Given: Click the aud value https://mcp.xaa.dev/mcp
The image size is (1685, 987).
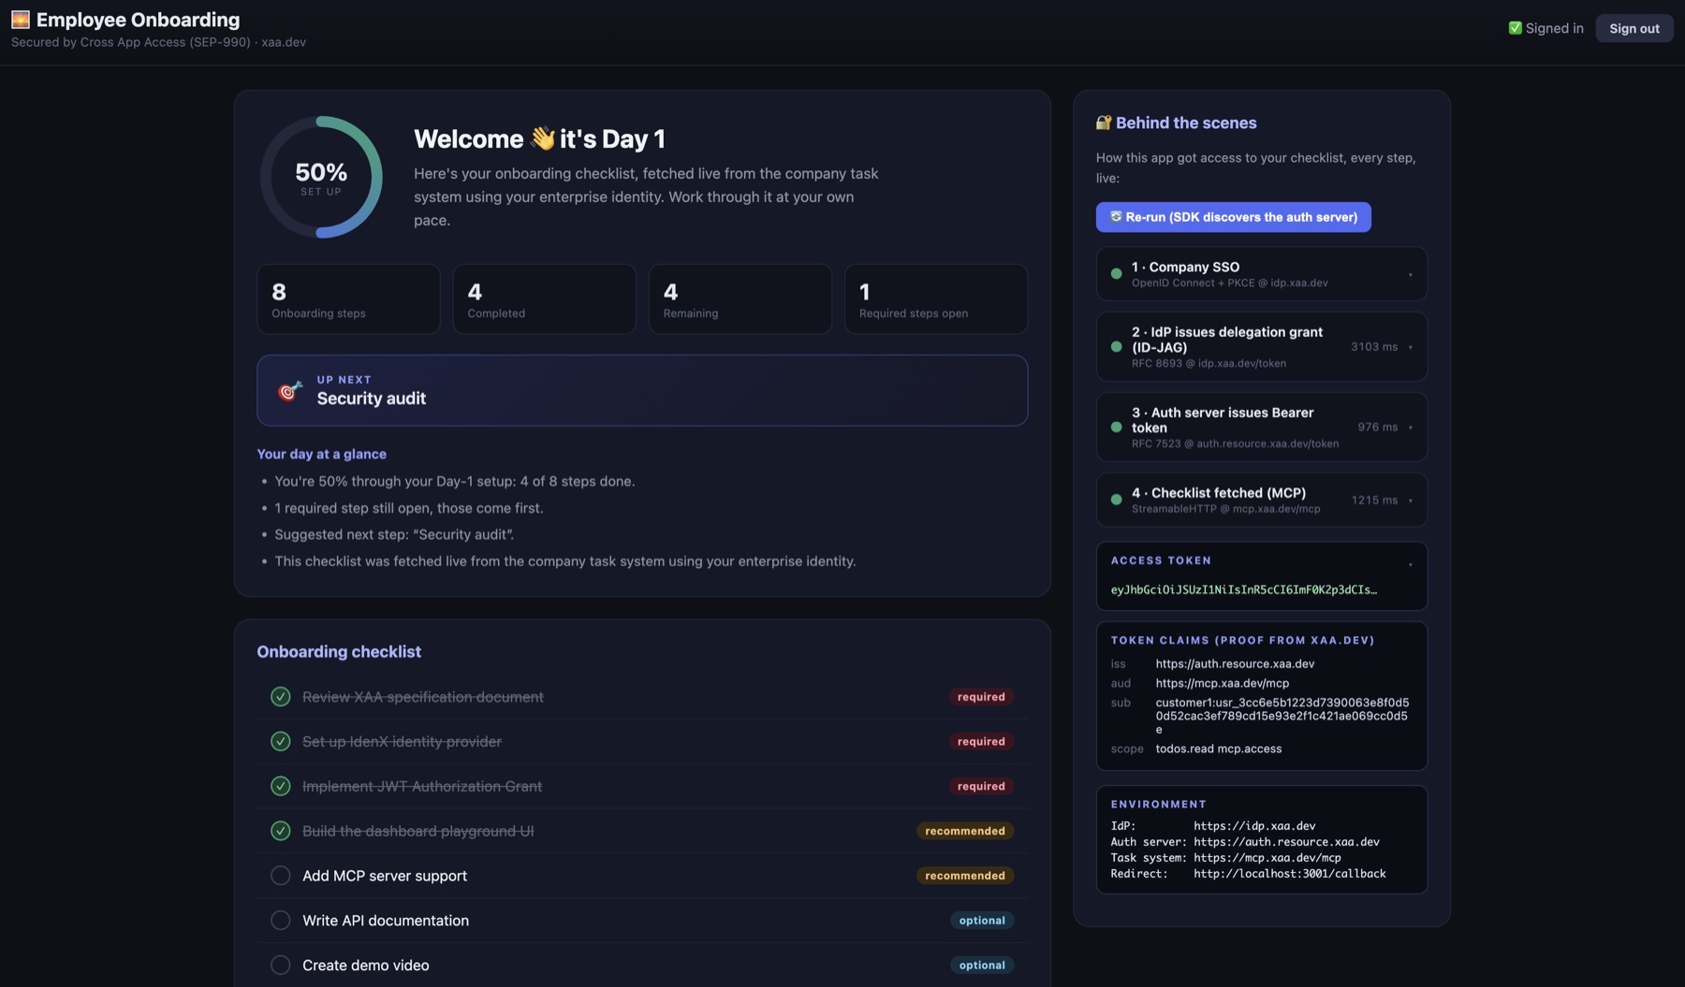Looking at the screenshot, I should (x=1222, y=684).
